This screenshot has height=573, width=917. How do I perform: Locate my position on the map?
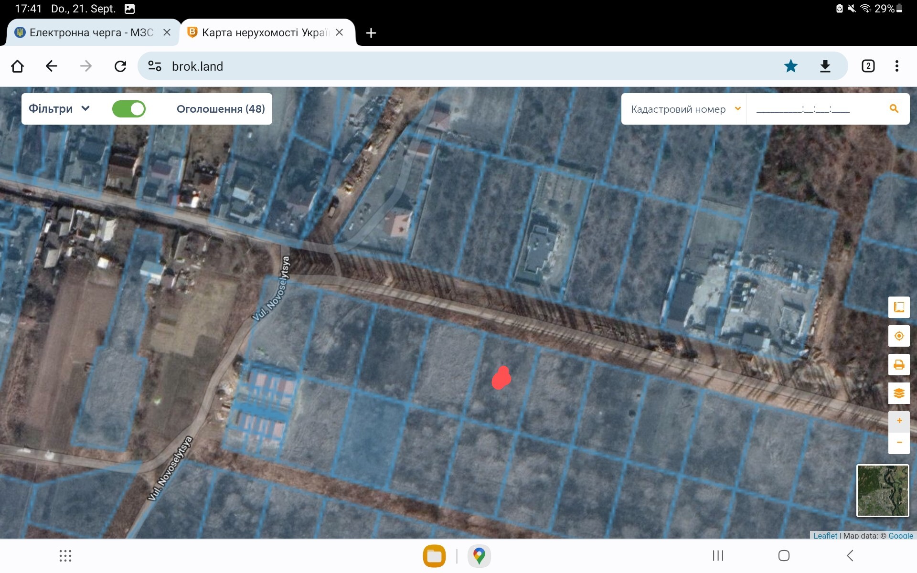[899, 336]
